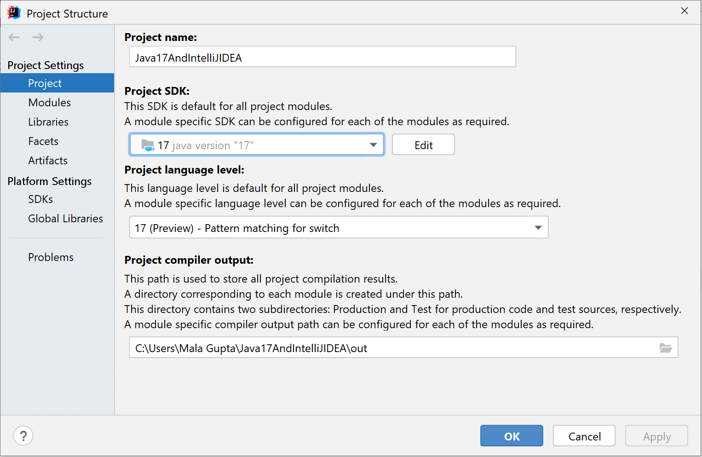
Task: Dismiss the dialog with Cancel
Action: tap(584, 435)
